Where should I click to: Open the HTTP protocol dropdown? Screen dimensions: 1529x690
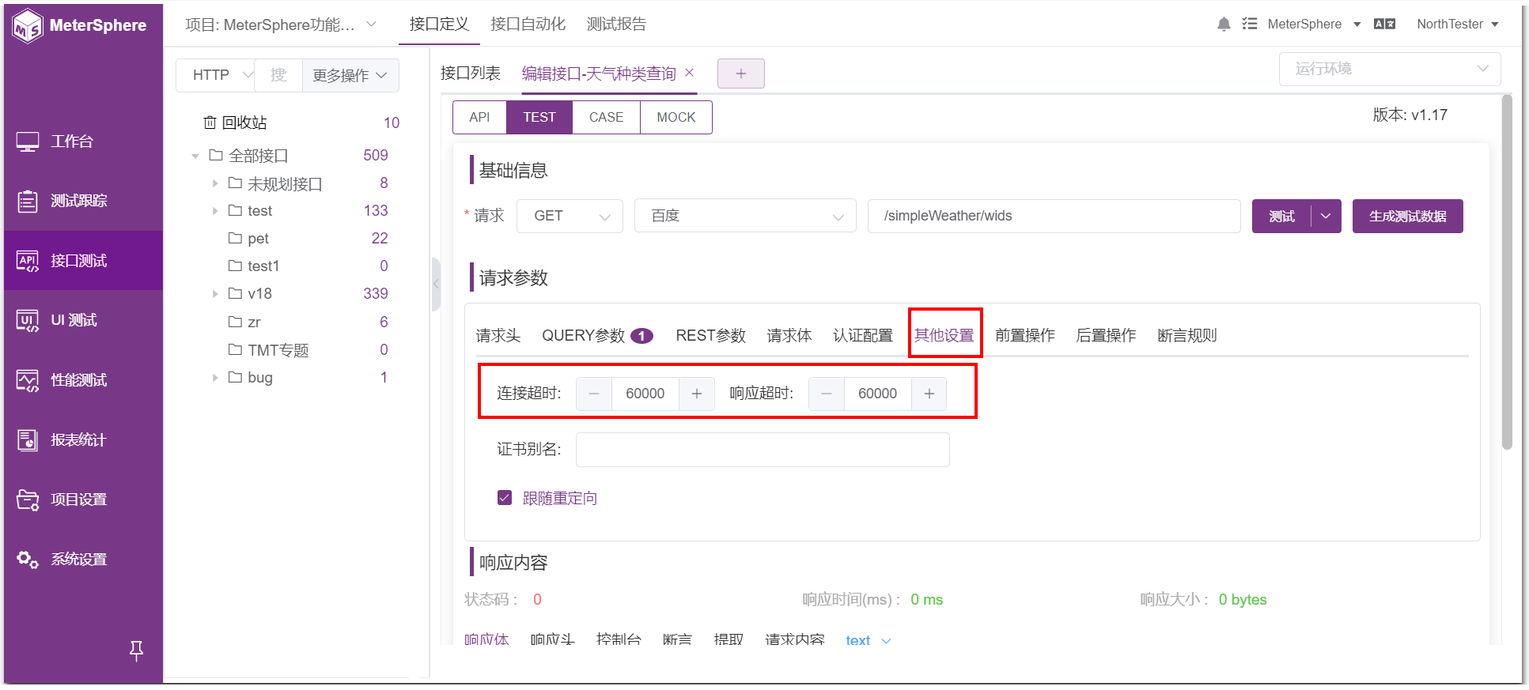(215, 75)
